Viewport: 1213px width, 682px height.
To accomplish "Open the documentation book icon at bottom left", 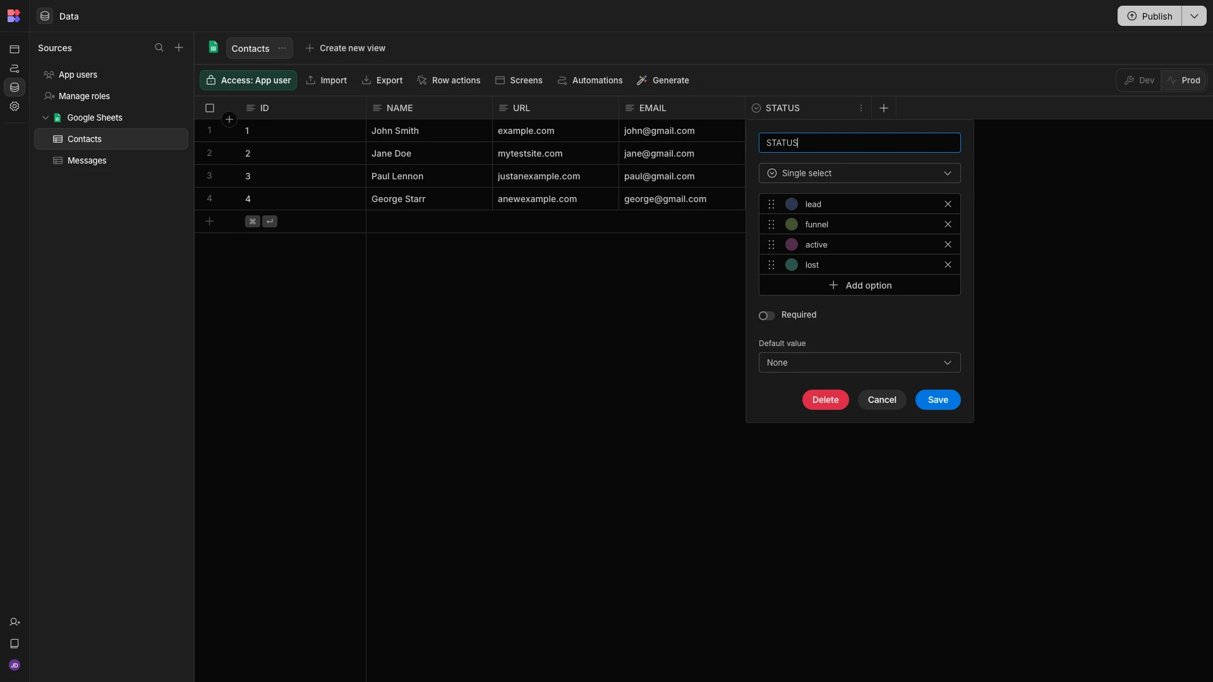I will point(15,643).
